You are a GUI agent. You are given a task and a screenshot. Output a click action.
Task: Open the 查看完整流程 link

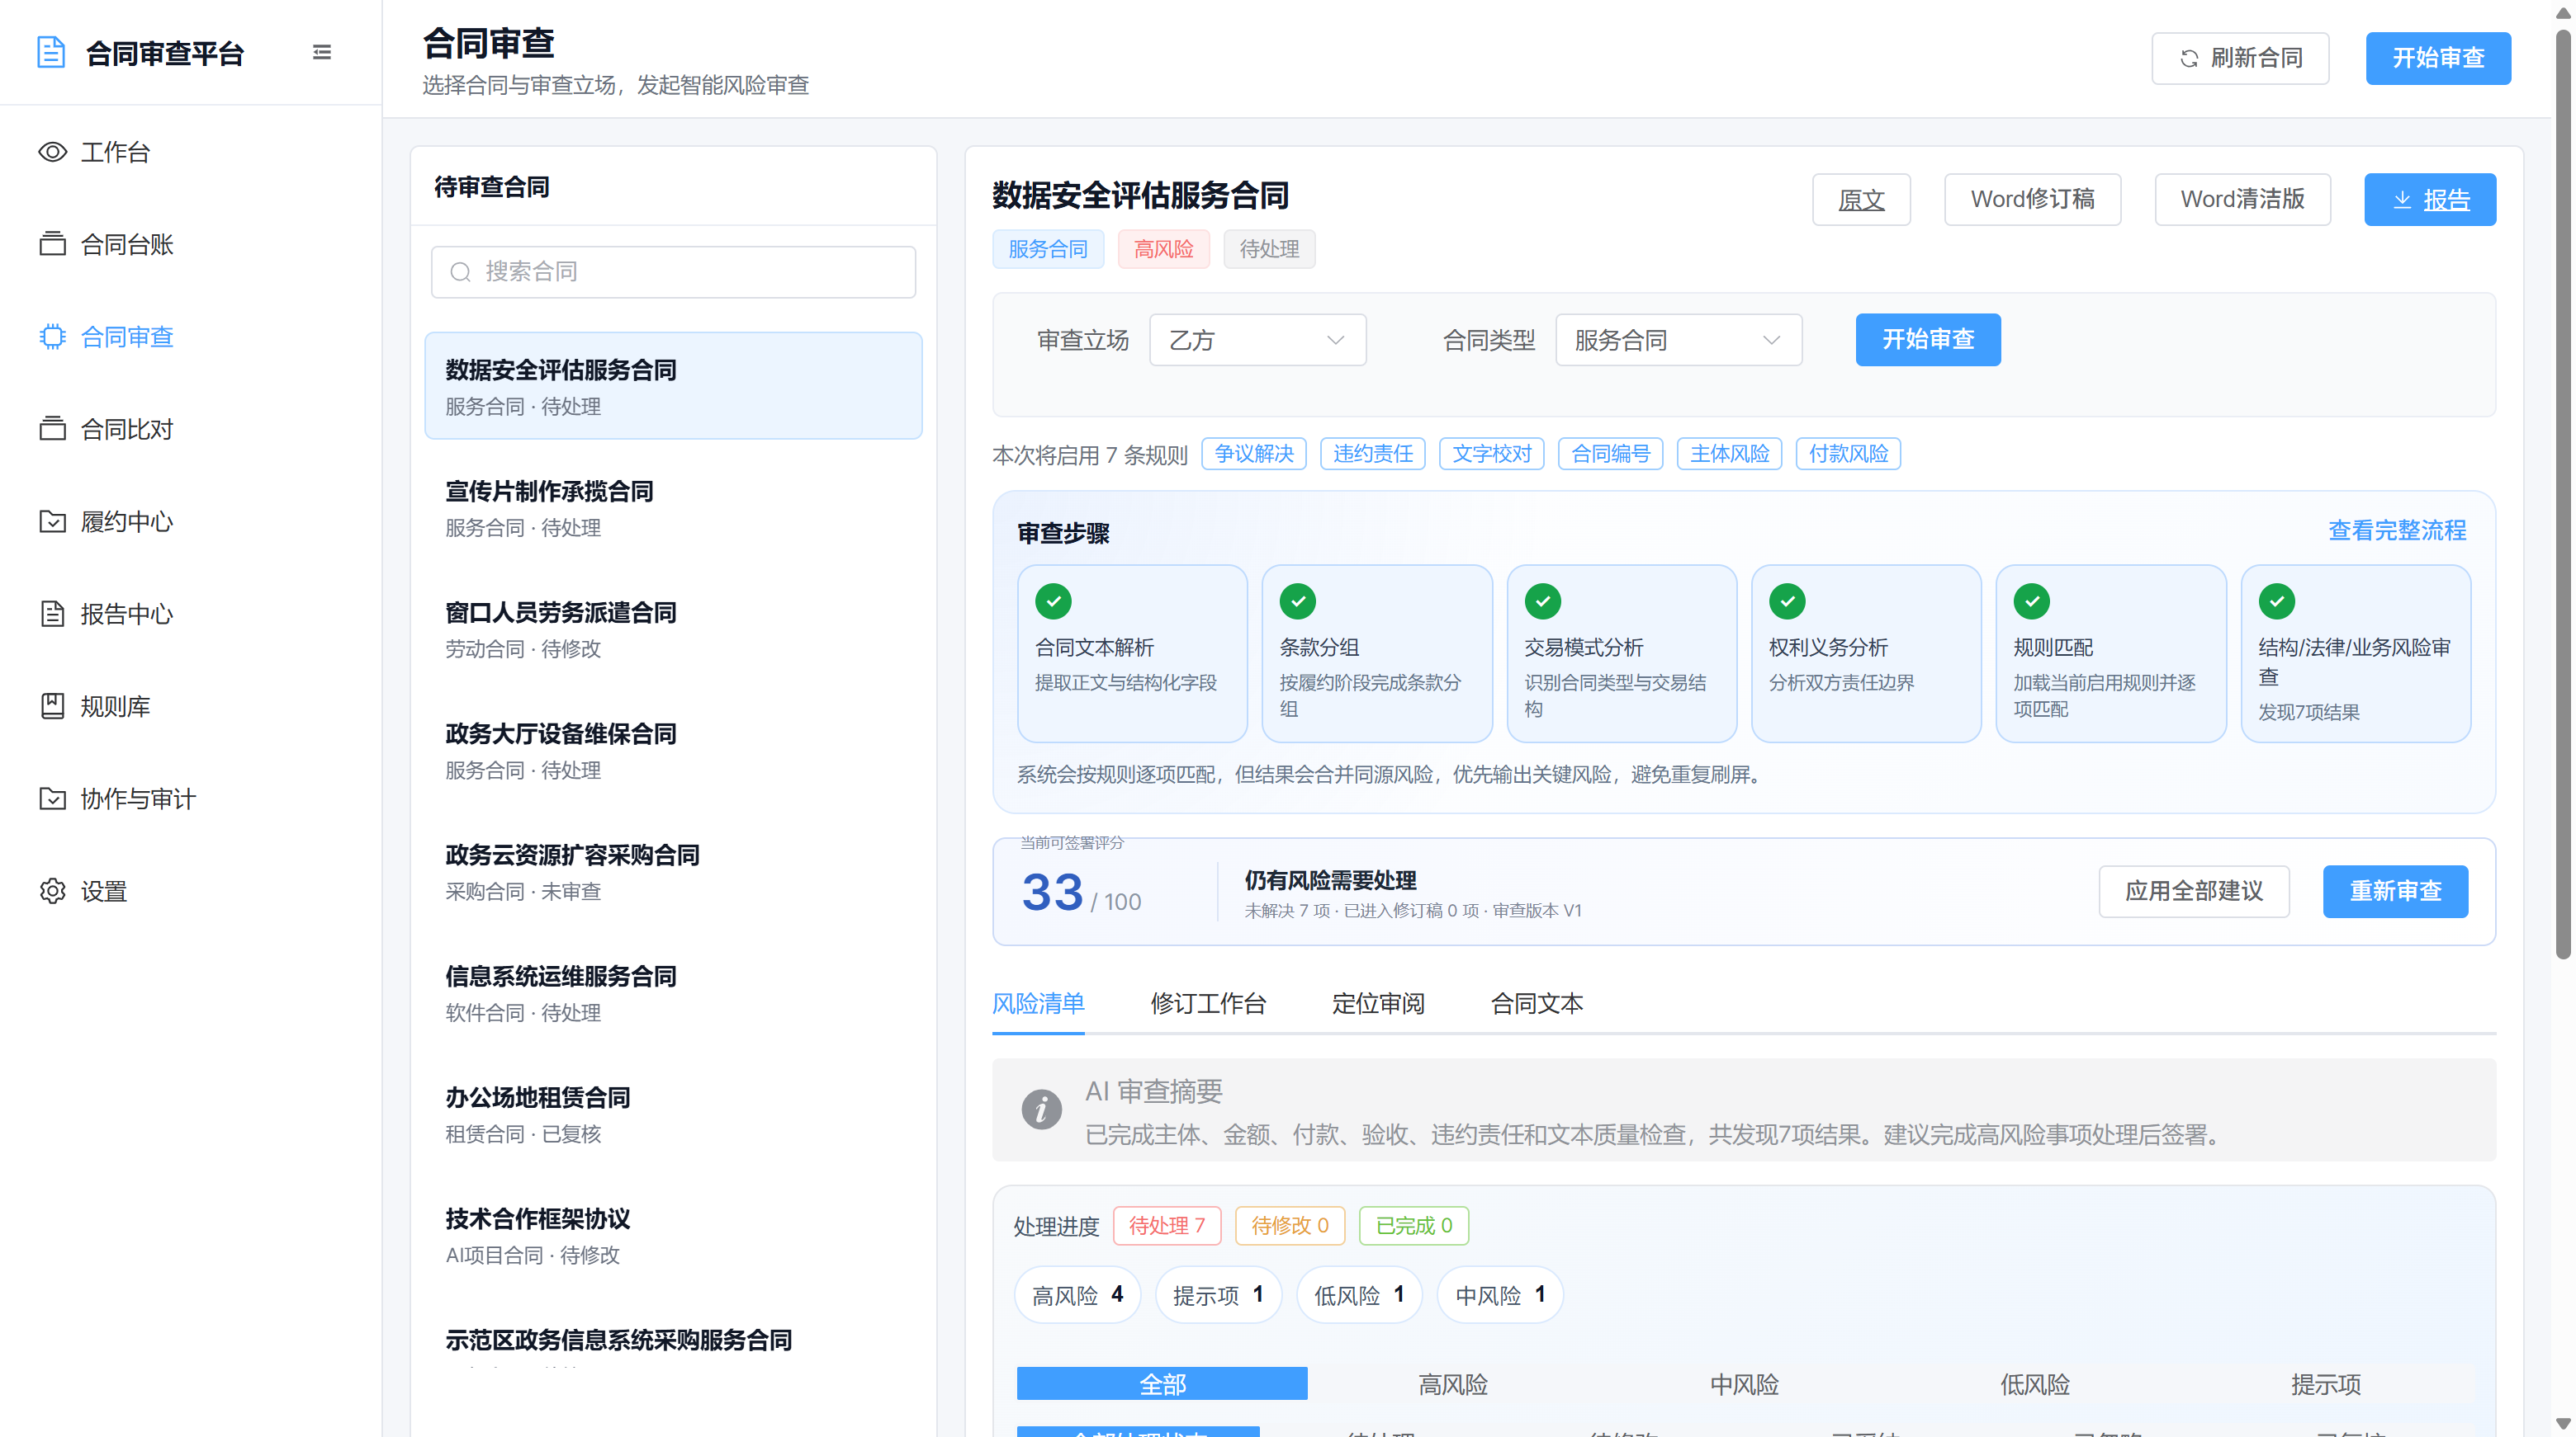tap(2397, 530)
